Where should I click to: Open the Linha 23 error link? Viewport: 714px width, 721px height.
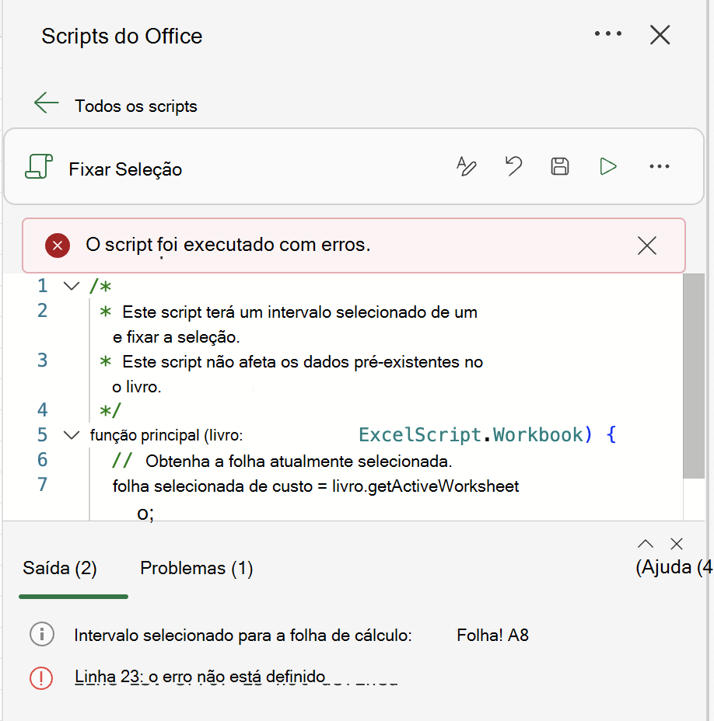click(x=200, y=677)
